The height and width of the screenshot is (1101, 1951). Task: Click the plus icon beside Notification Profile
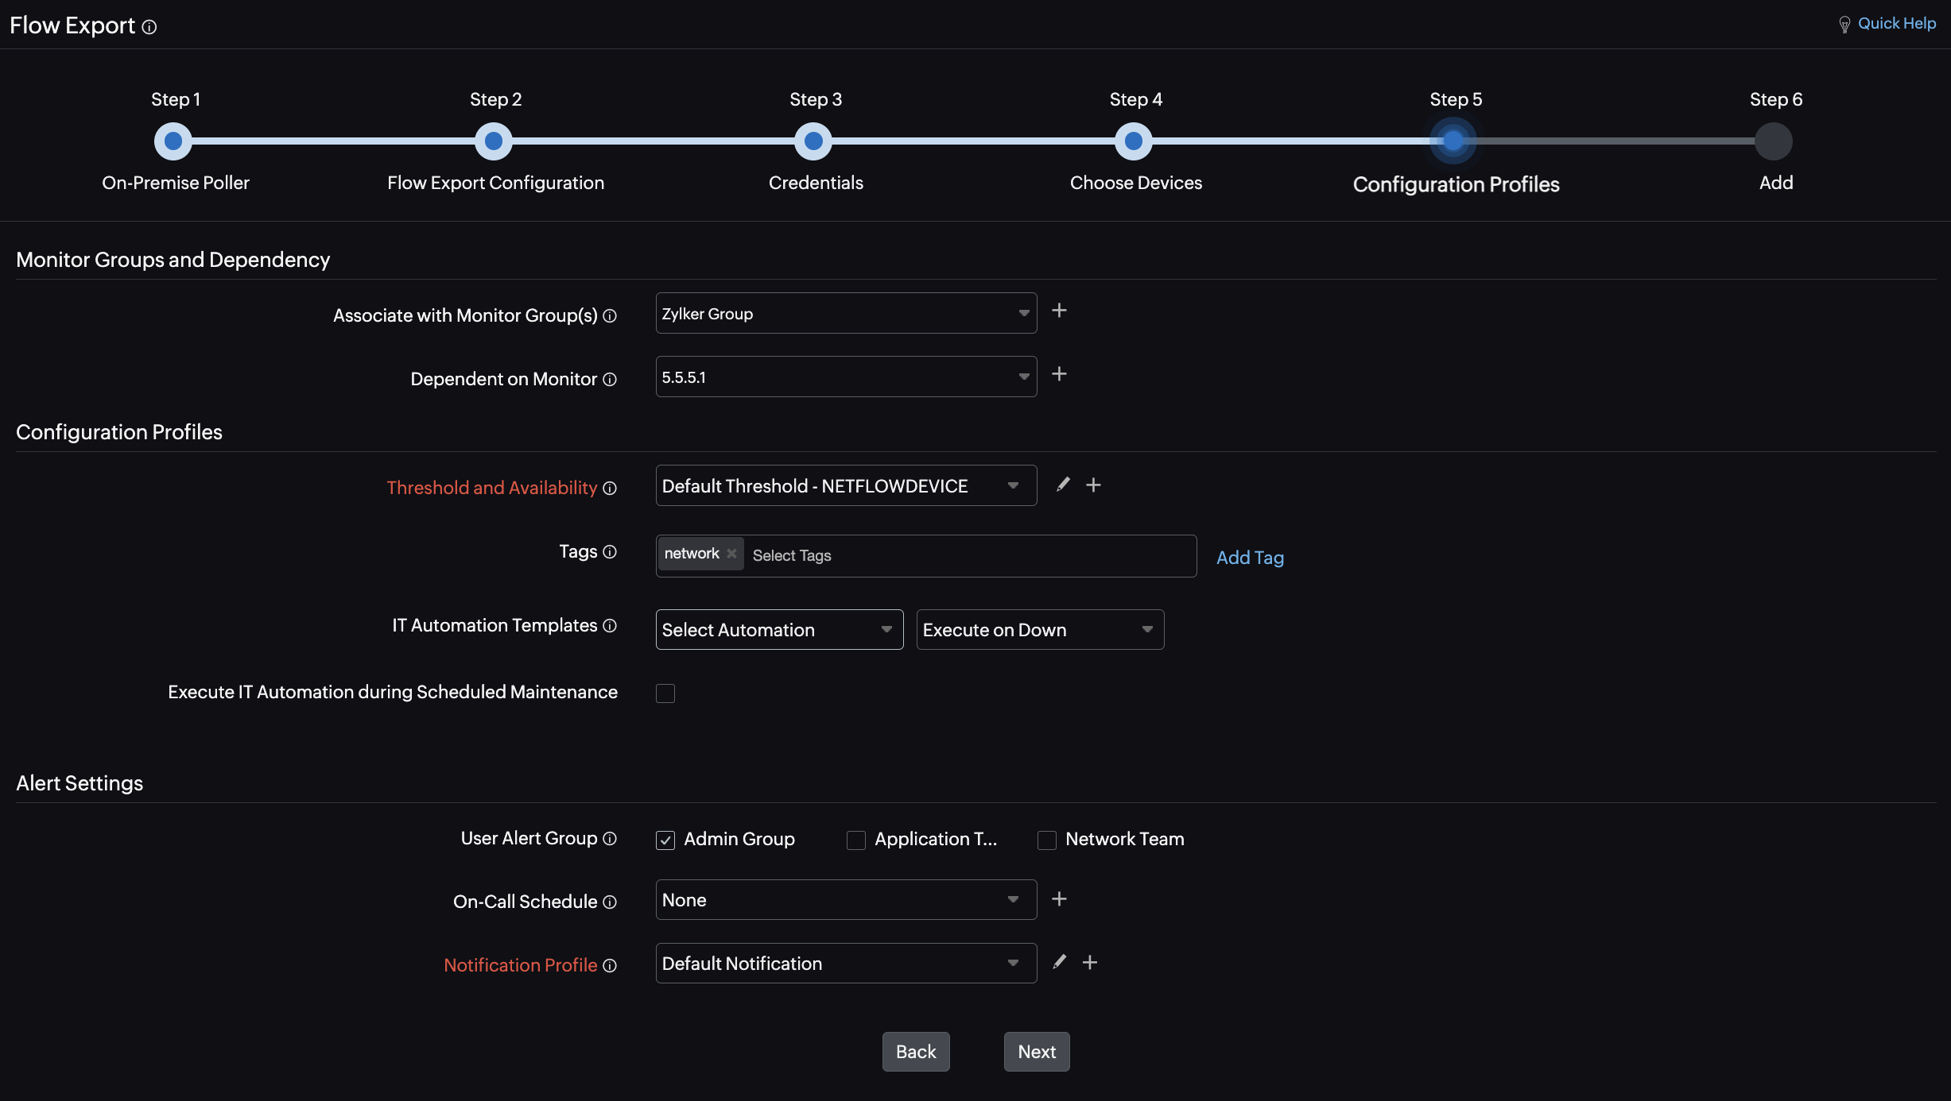click(1089, 962)
